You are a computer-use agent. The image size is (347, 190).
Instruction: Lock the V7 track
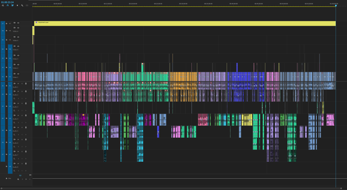tap(6, 23)
